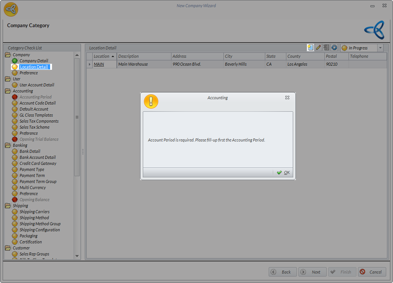The height and width of the screenshot is (283, 393).
Task: Click the status icon beside User Account Detail
Action: (15, 85)
